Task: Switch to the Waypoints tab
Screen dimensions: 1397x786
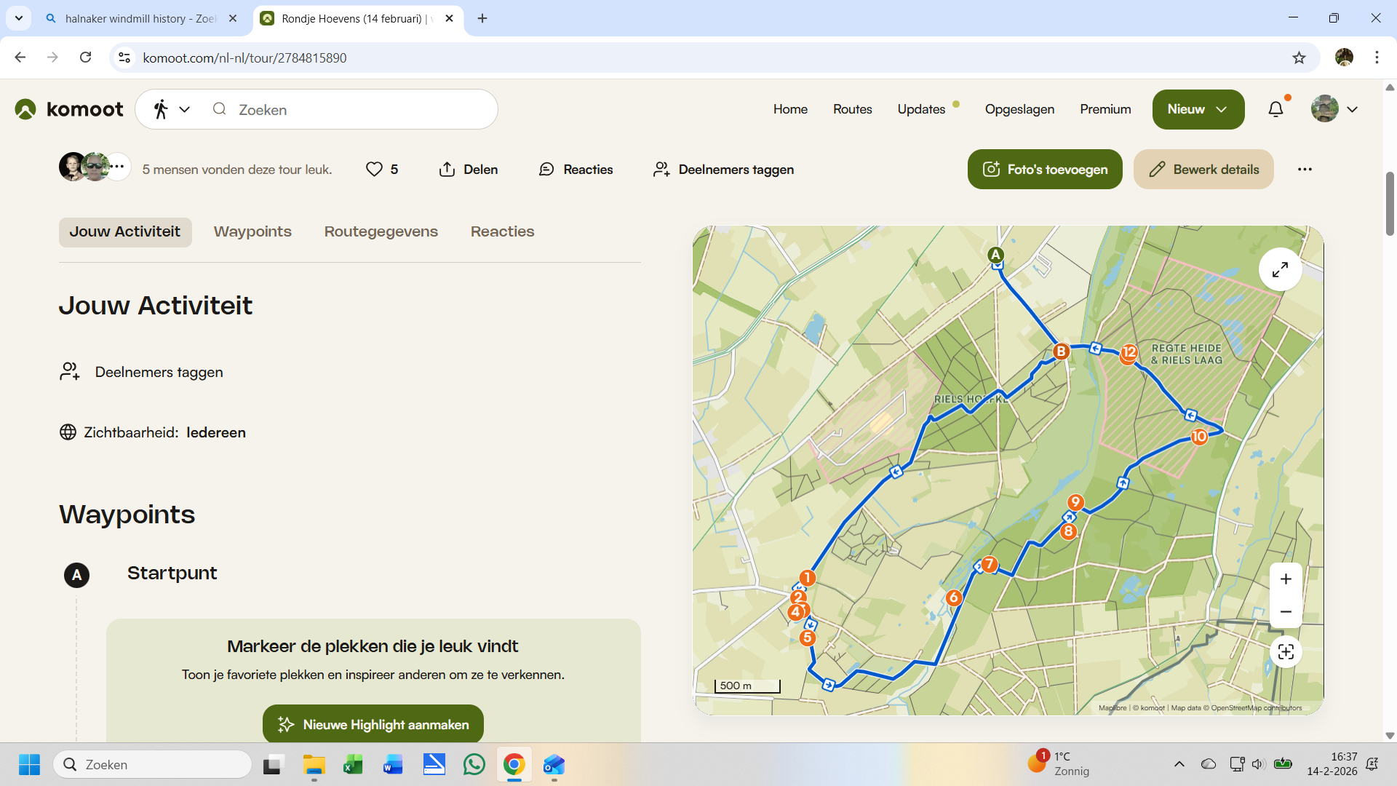Action: tap(252, 231)
